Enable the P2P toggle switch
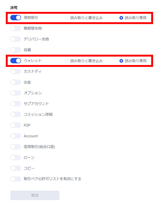The height and width of the screenshot is (203, 156). pos(16,125)
